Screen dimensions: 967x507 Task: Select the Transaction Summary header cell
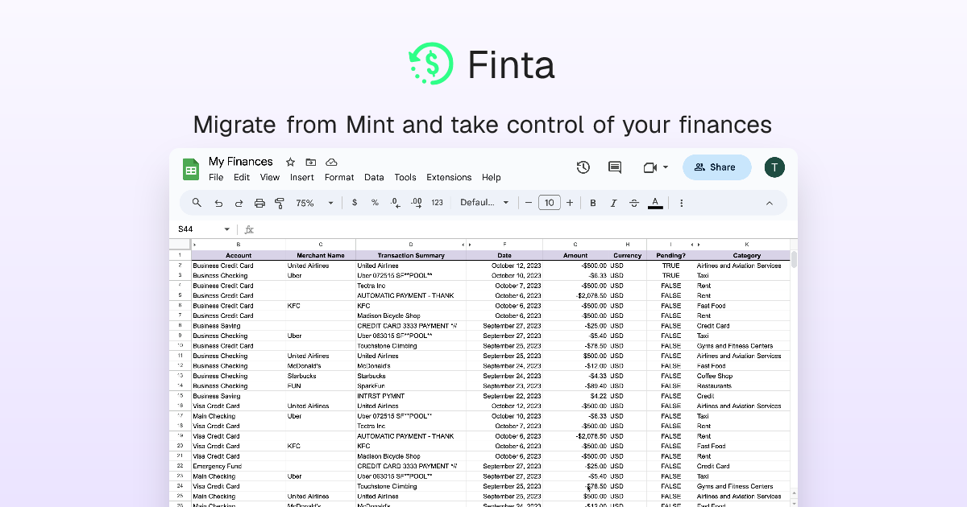(x=411, y=255)
